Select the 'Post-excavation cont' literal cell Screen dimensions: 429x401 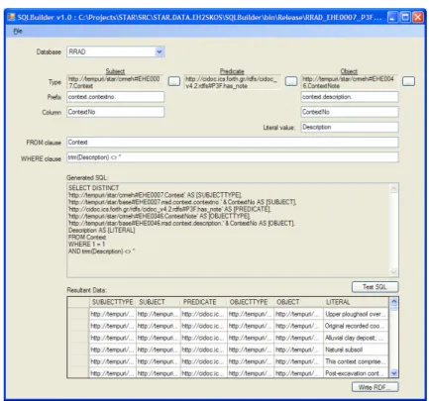[356, 373]
